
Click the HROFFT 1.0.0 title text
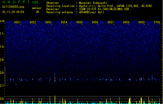(20, 2)
